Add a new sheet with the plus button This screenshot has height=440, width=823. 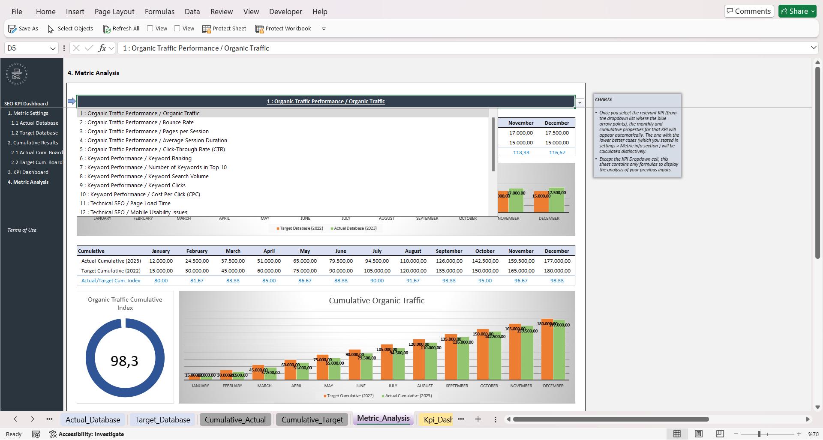pos(478,419)
